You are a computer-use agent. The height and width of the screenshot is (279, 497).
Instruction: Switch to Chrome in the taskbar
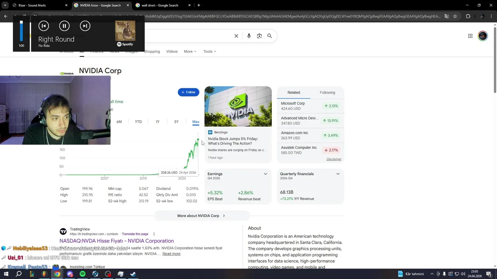coord(57,274)
